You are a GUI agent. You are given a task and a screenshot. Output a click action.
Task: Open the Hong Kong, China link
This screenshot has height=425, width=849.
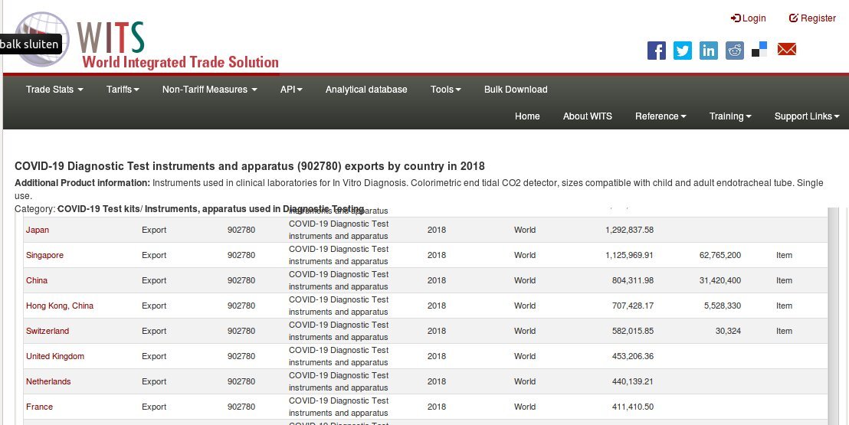coord(60,306)
